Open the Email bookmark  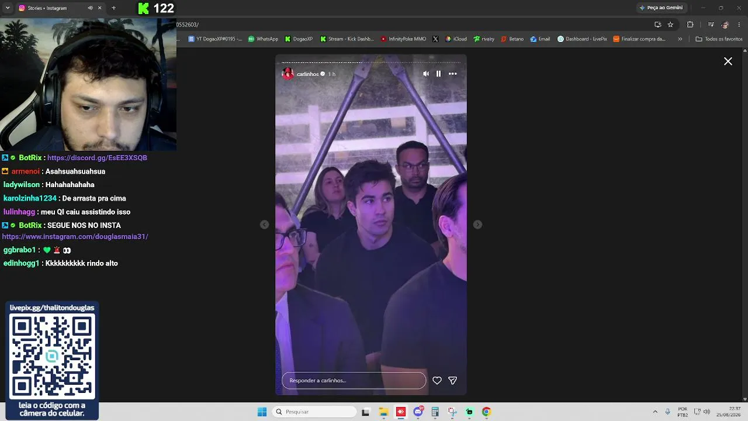[540, 39]
